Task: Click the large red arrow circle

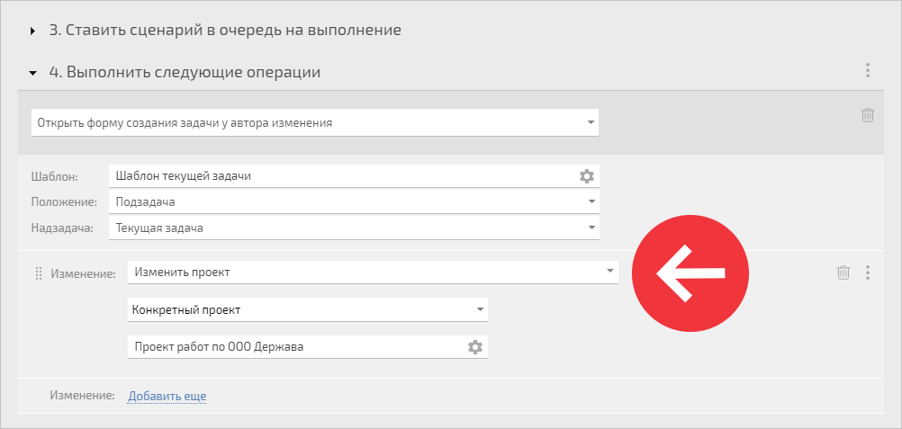Action: tap(690, 273)
